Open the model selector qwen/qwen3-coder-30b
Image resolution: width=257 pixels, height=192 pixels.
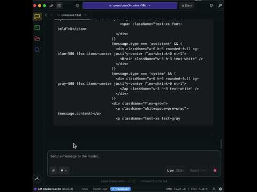[130, 6]
